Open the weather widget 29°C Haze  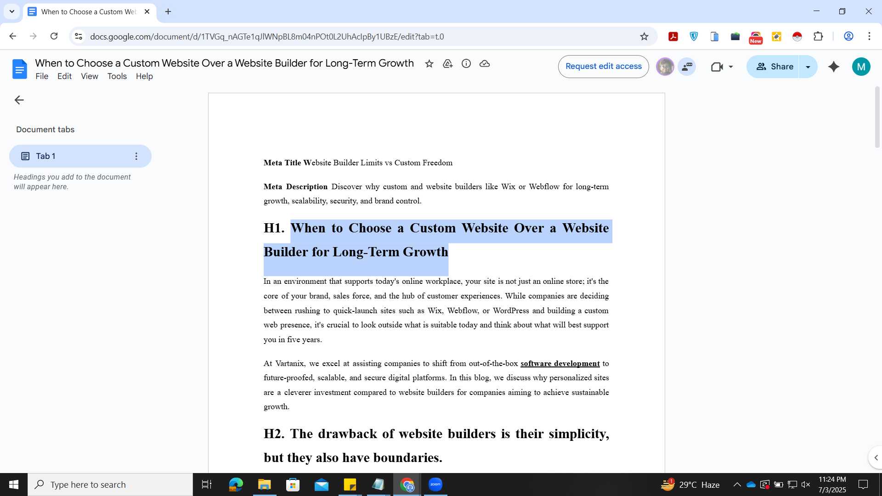click(690, 485)
